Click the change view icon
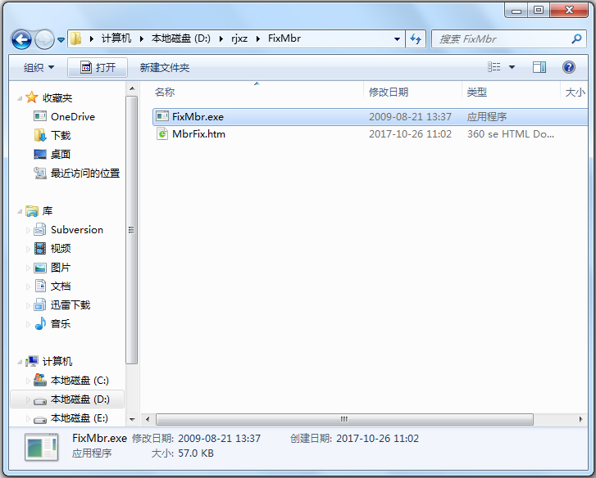The width and height of the screenshot is (596, 478). pyautogui.click(x=494, y=67)
